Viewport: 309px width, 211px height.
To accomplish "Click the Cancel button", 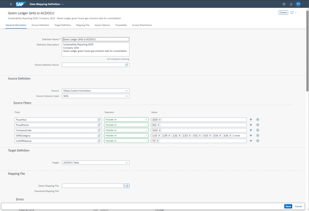I will click(x=298, y=206).
